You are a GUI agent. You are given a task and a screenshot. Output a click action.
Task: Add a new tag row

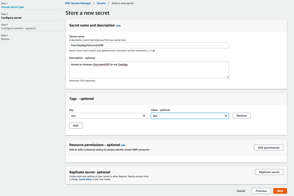click(76, 125)
